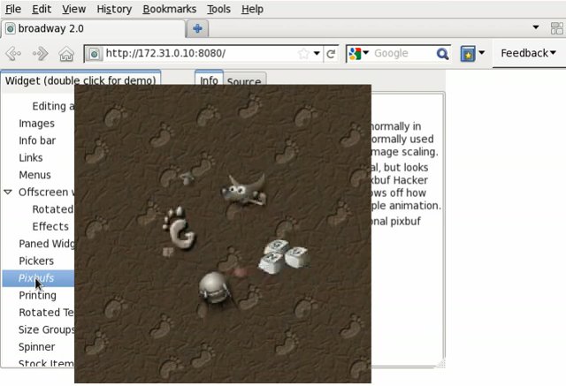Select Links in the demo list
Screen dimensions: 566x386
(31, 158)
